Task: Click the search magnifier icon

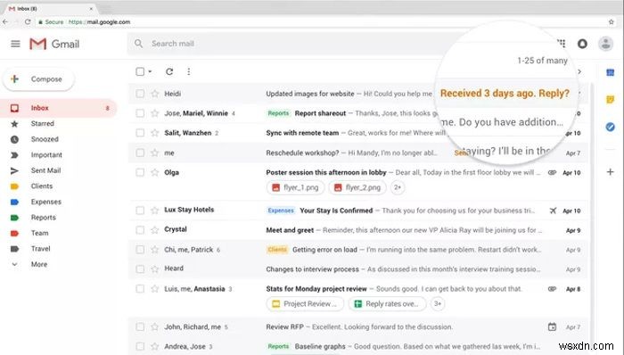Action: click(x=138, y=44)
